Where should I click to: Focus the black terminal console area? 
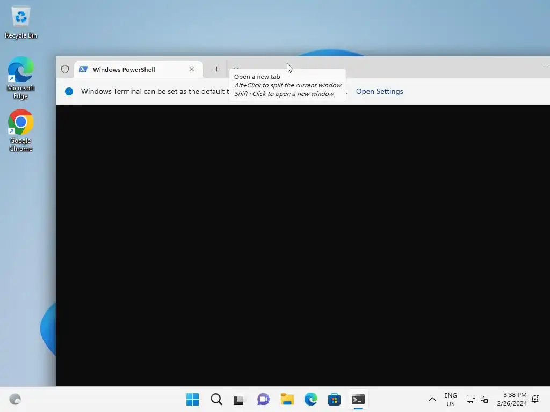303,245
